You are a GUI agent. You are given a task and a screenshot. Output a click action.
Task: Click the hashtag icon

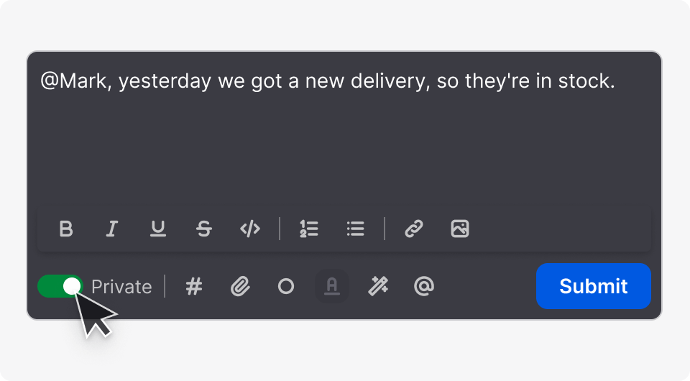194,287
